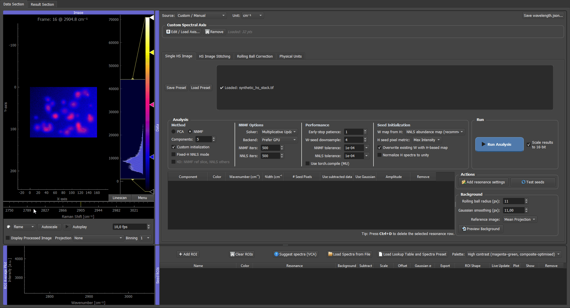Open the Palette High contrast dropdown
This screenshot has width=570, height=308.
pos(514,254)
